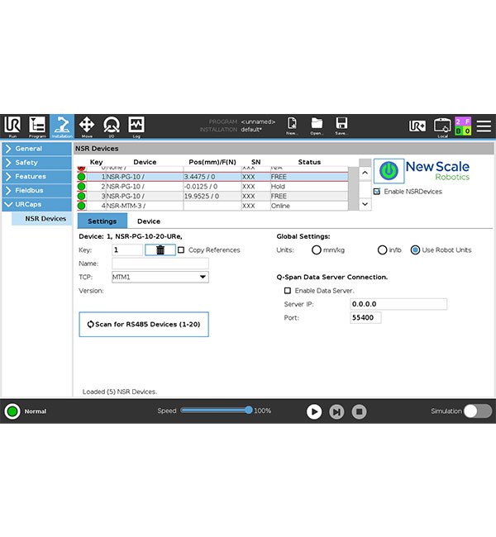Click the step forward button
The image size is (496, 537).
point(336,411)
